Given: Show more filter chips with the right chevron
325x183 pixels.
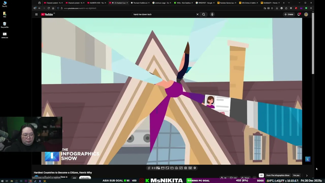Looking at the screenshot, I should (307, 175).
